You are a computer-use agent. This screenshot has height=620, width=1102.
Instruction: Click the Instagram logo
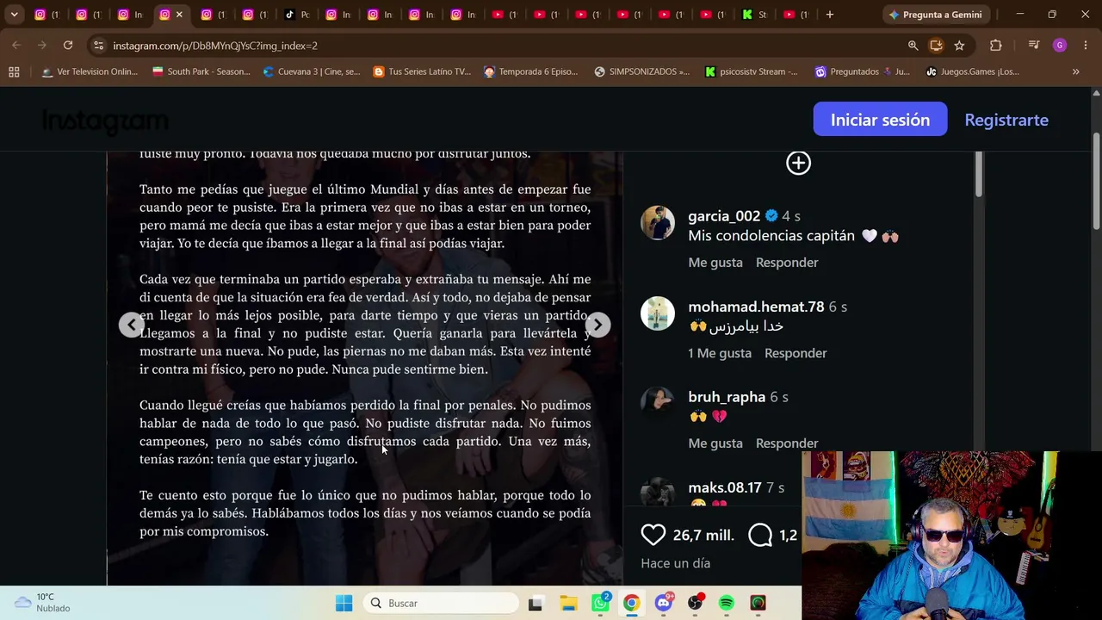click(x=105, y=121)
